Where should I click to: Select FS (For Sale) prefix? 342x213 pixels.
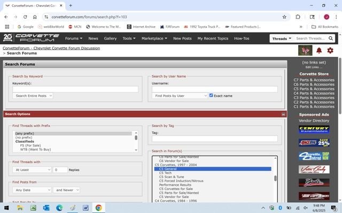30,145
